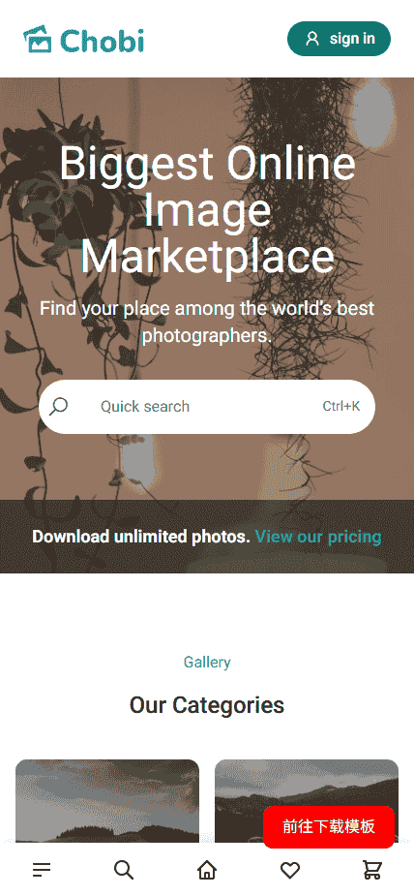Click the user icon in sign in button
The width and height of the screenshot is (414, 896).
tap(311, 39)
